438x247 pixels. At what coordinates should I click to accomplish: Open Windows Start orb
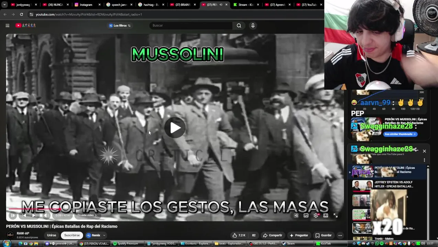7,244
